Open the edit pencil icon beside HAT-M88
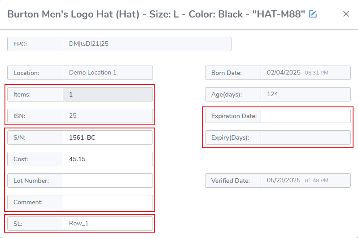 point(313,14)
